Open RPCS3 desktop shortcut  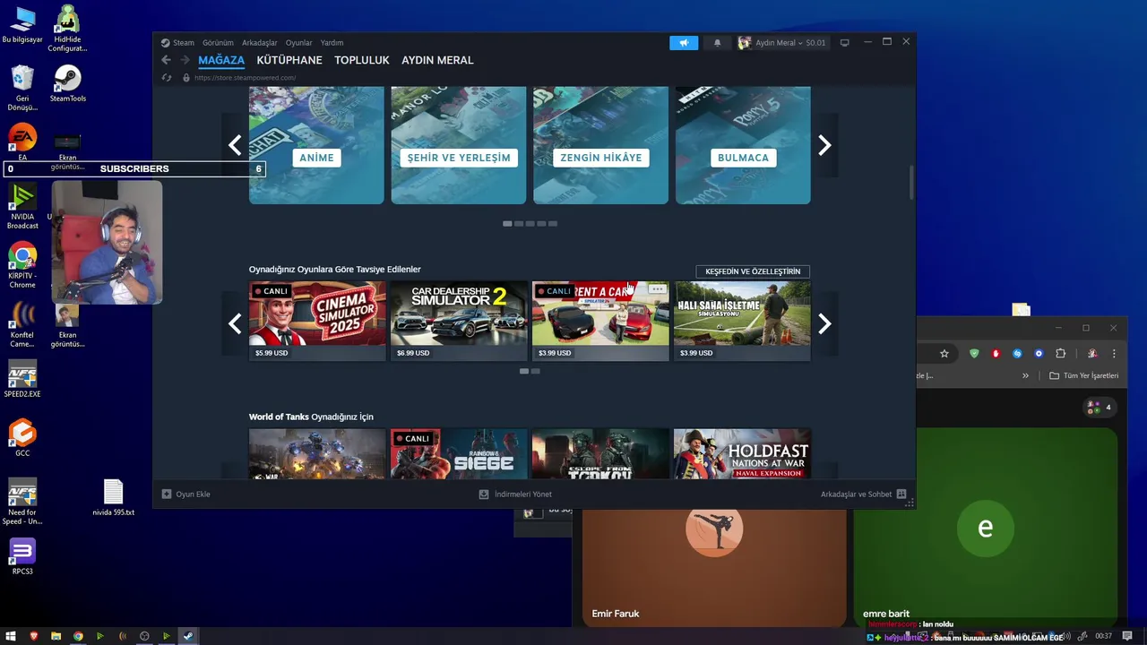[x=22, y=556]
